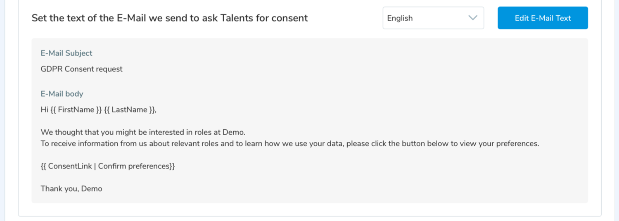Click the 'We thought that you might be interested' line
Screen dimensions: 619x221
coord(143,133)
